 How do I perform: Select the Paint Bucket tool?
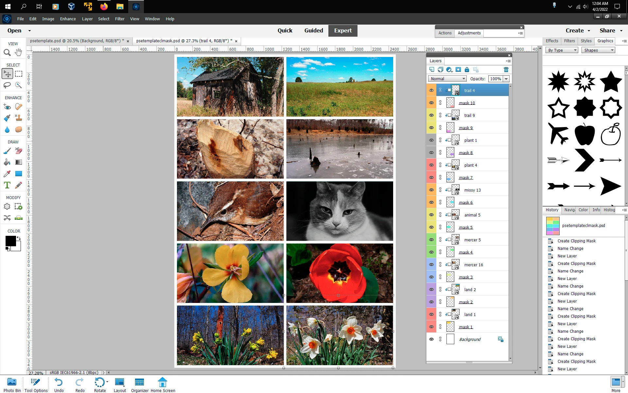(7, 162)
